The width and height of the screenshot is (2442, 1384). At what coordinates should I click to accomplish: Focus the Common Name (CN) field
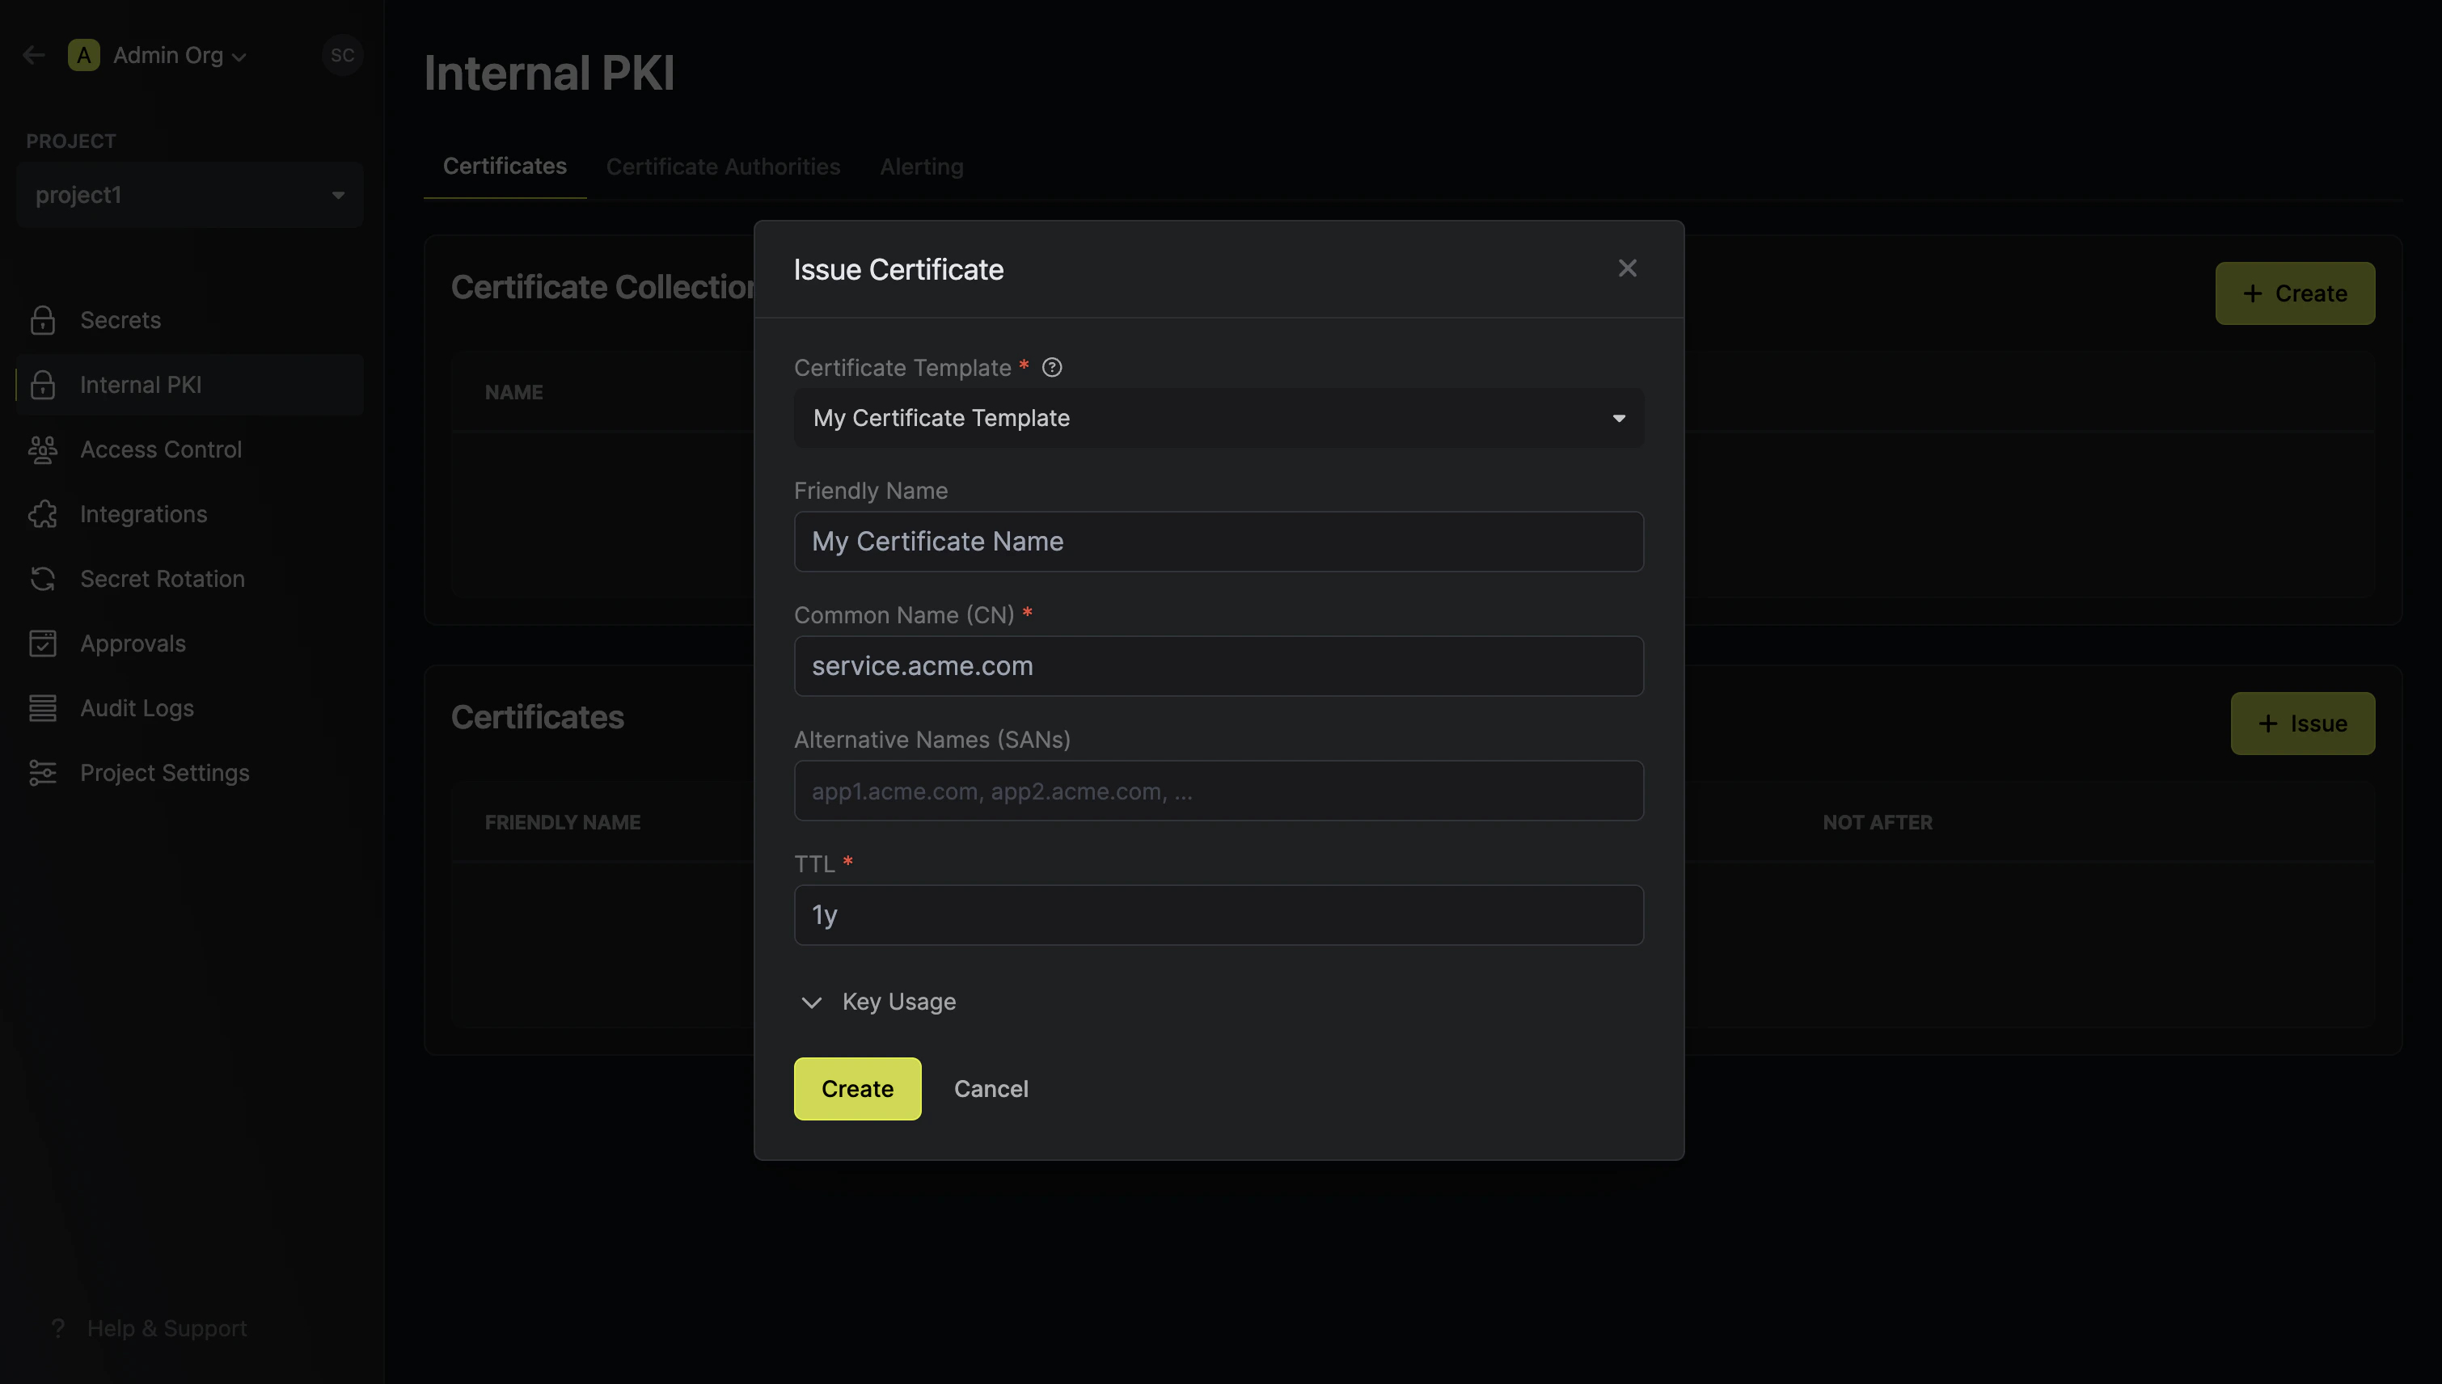click(x=1219, y=666)
